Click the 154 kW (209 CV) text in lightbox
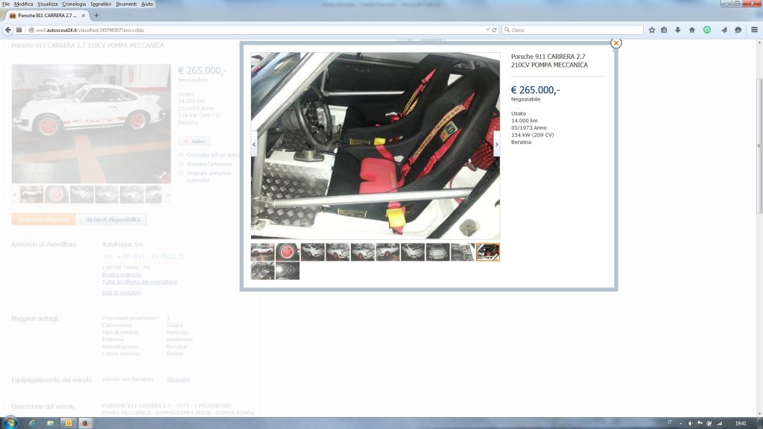 (532, 135)
